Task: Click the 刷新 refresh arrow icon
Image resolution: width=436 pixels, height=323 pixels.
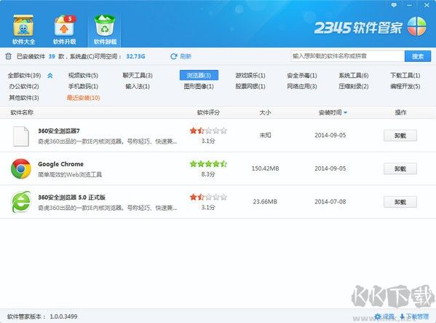Action: (x=174, y=56)
